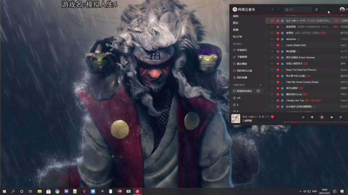Change the ENG input language
The height and width of the screenshot is (195, 348).
tap(315, 191)
